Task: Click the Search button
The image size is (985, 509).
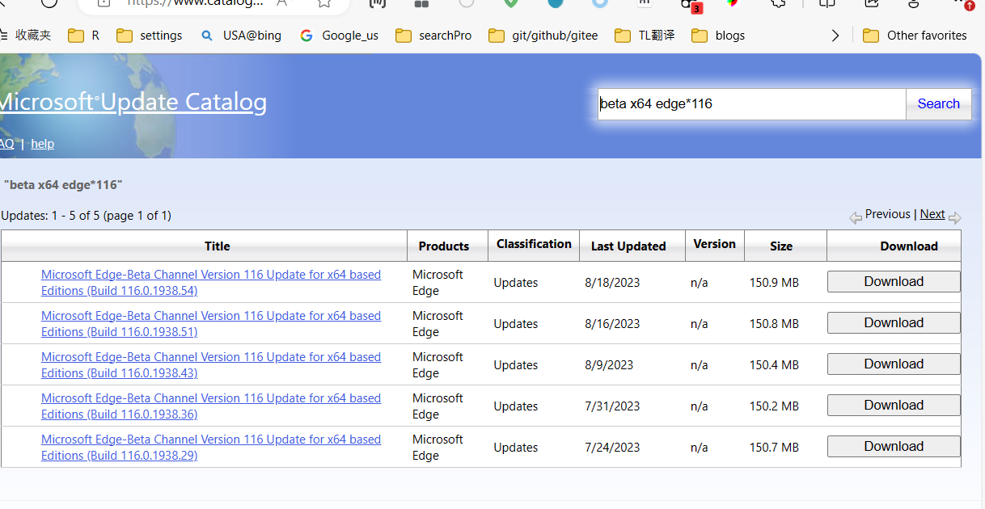Action: pos(938,103)
